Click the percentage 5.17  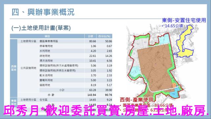point(109,85)
